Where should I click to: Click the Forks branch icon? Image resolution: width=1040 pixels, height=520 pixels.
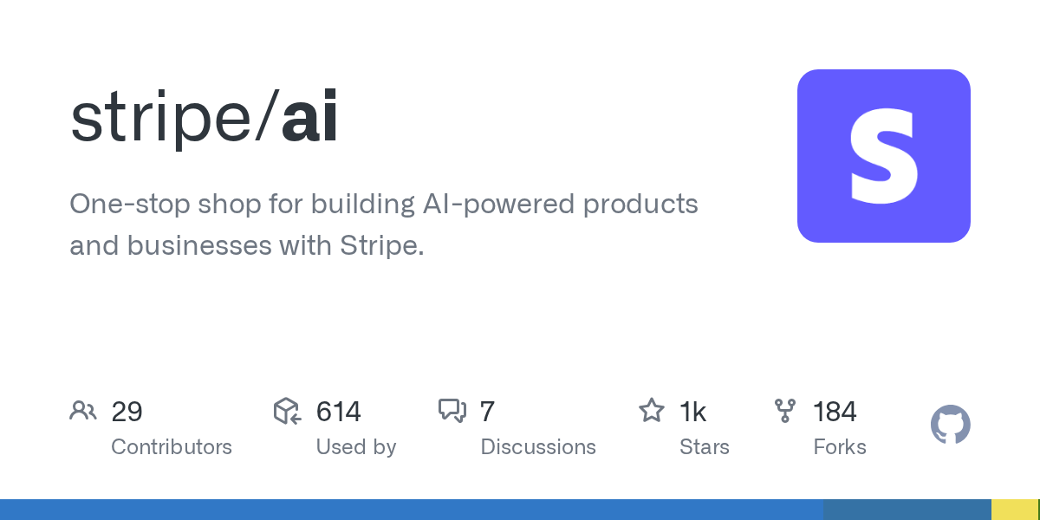[x=785, y=411]
